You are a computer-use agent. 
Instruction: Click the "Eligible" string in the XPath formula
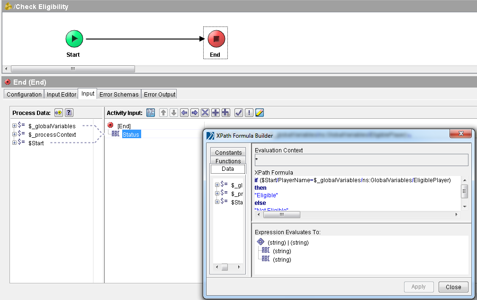pyautogui.click(x=266, y=195)
